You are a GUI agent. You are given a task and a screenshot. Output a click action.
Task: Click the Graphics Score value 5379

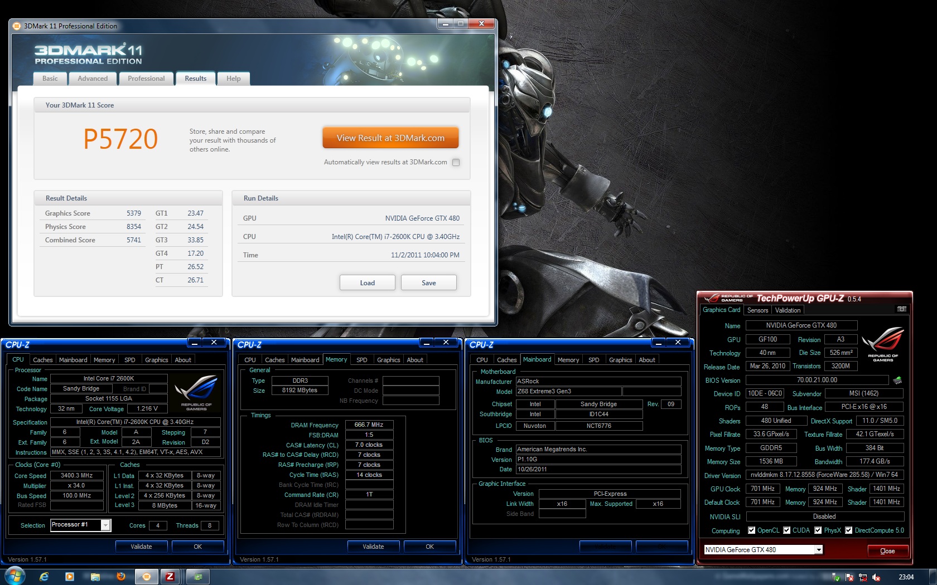point(134,213)
